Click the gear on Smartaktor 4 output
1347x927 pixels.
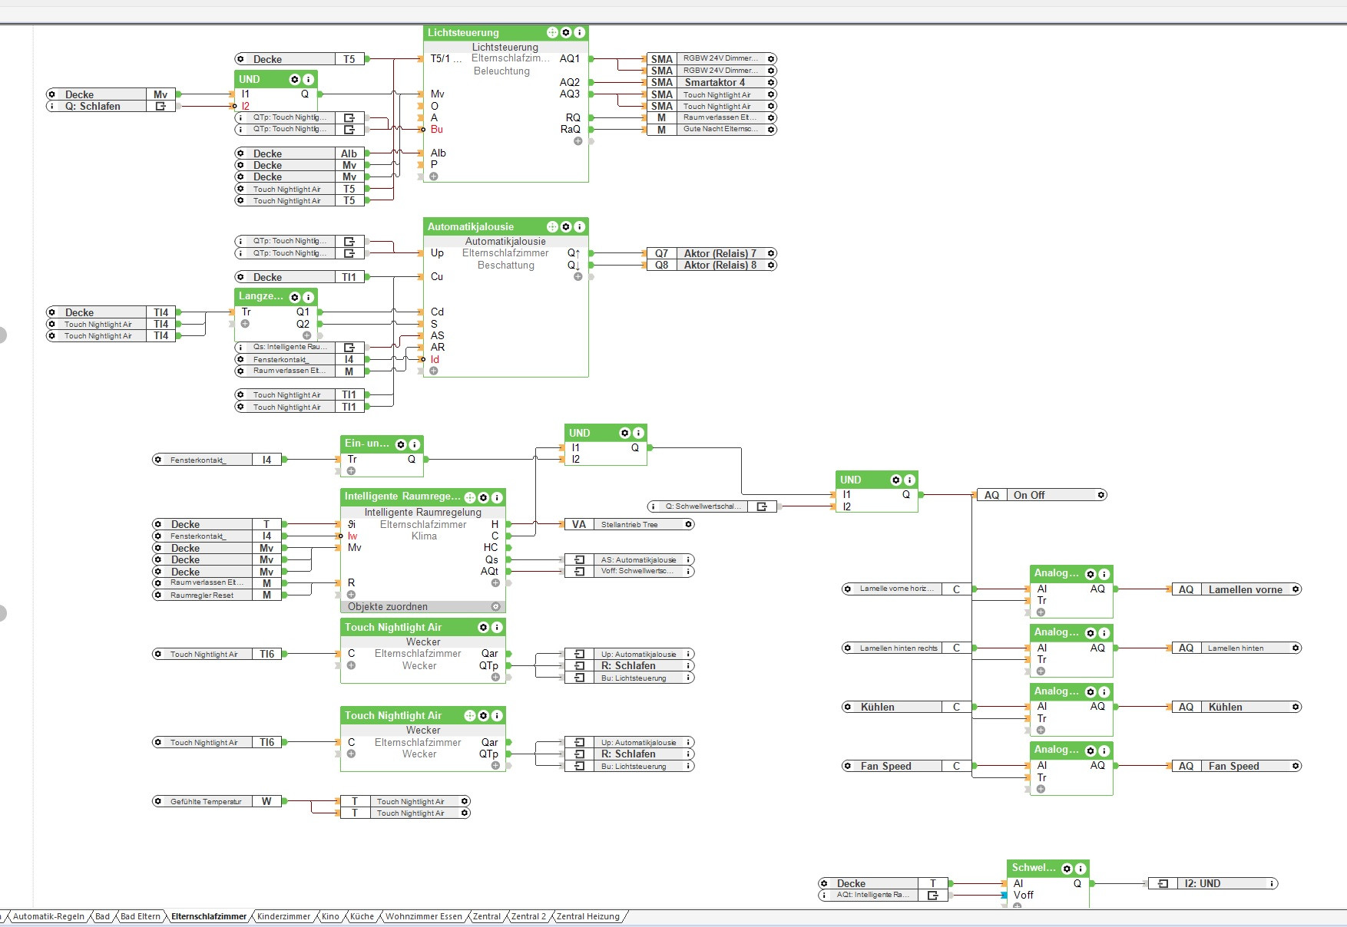click(x=771, y=82)
